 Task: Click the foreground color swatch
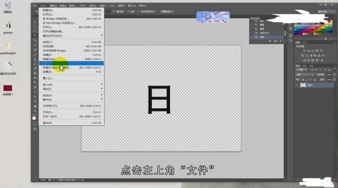(34, 118)
